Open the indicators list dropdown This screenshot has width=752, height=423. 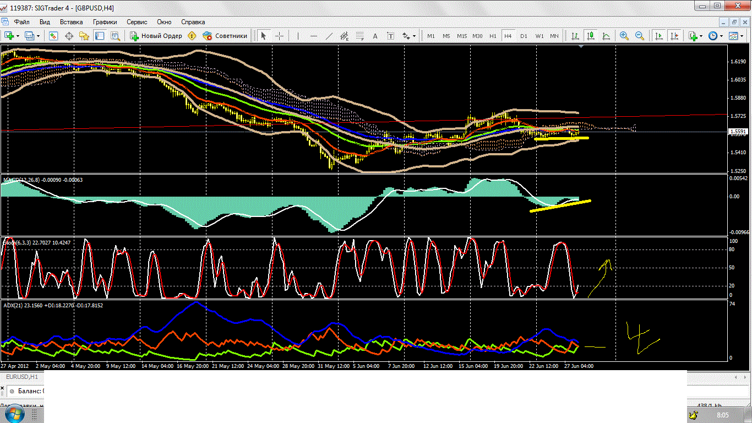[701, 36]
